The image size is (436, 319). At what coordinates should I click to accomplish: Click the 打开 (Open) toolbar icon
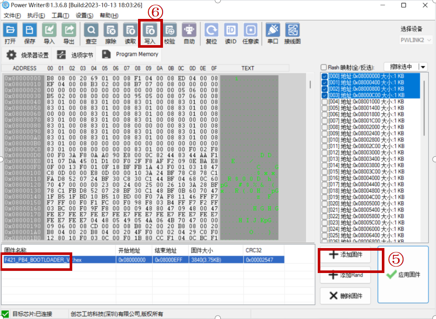[x=10, y=34]
